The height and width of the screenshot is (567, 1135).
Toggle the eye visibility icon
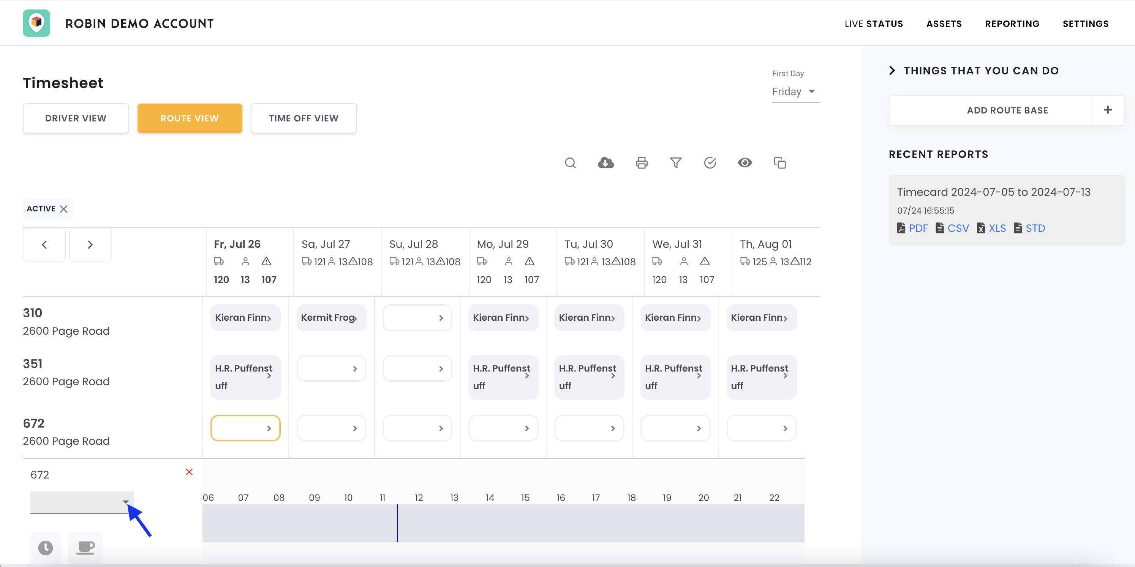[x=745, y=163]
